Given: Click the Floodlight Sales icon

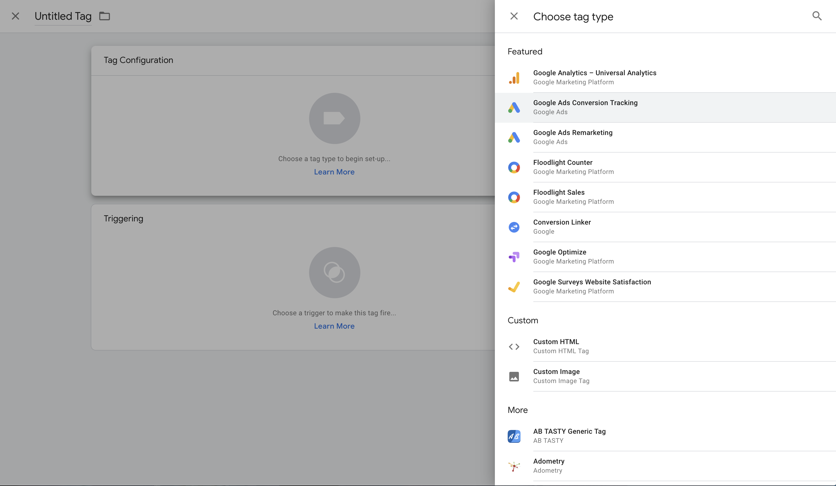Looking at the screenshot, I should tap(514, 197).
